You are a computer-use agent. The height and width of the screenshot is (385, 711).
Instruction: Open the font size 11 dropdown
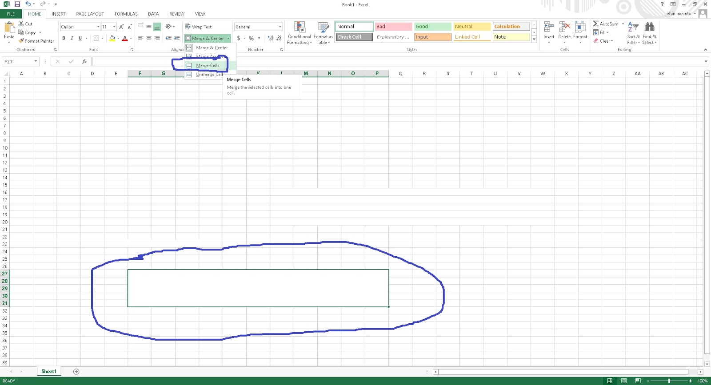tap(114, 27)
